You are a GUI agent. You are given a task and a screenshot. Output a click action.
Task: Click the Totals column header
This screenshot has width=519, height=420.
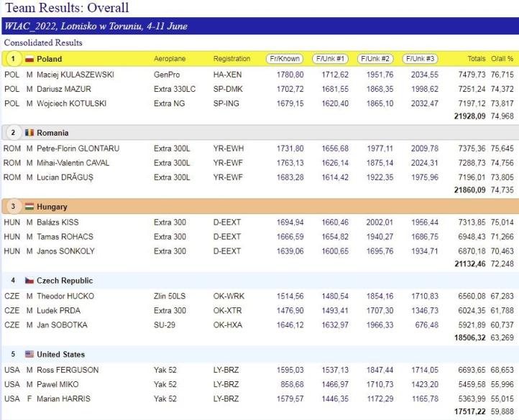click(x=477, y=59)
